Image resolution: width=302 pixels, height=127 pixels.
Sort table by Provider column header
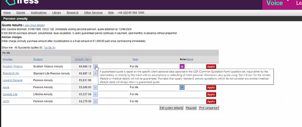8,59
